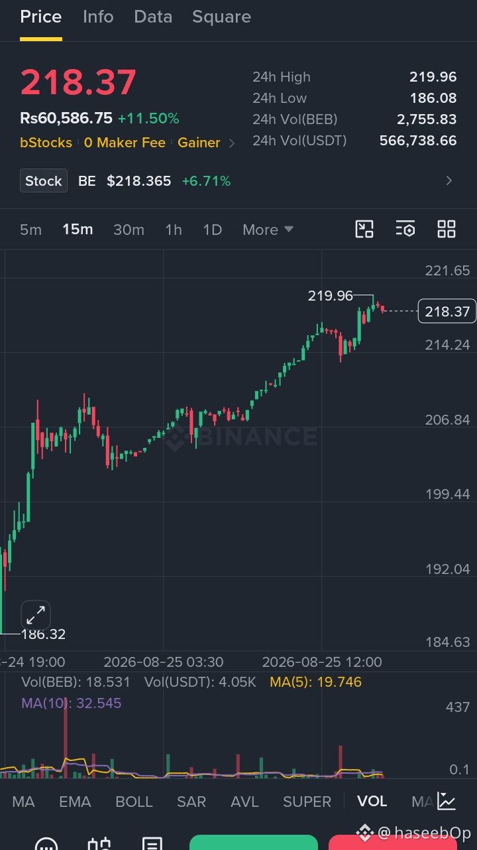Select the 1D timeframe
The width and height of the screenshot is (477, 850).
click(212, 230)
